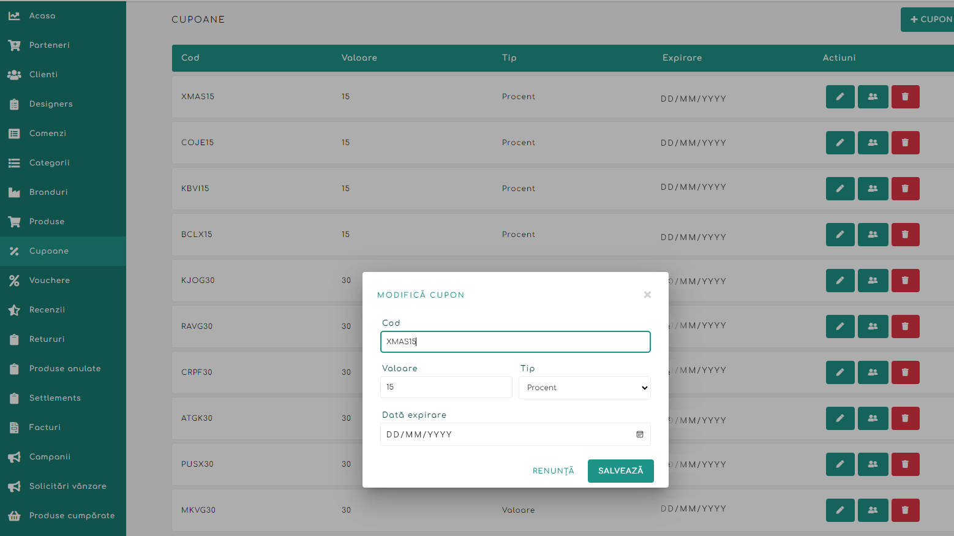Click into the Cod text field

coord(514,342)
